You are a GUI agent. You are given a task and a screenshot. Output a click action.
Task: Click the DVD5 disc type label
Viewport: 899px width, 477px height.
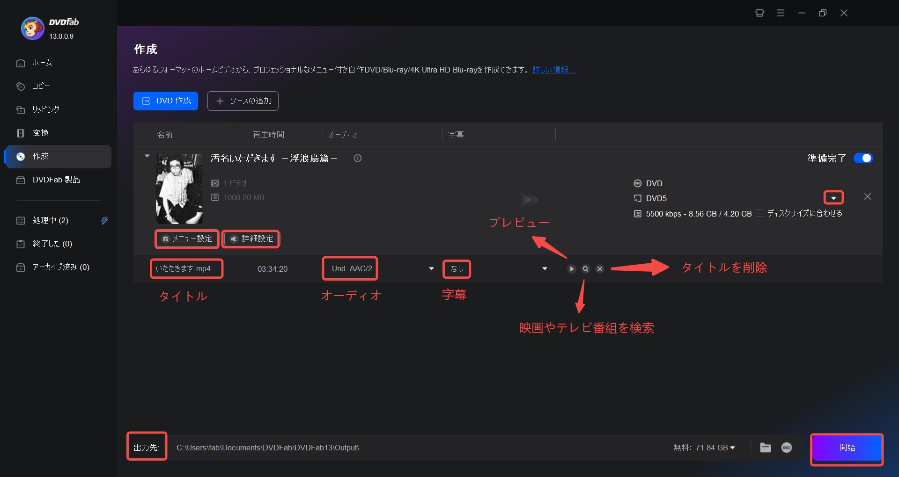click(x=656, y=198)
